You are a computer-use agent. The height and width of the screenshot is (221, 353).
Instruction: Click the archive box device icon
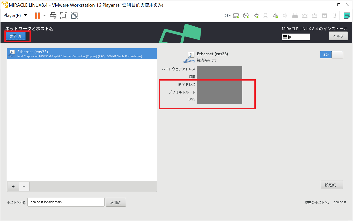pos(325,15)
